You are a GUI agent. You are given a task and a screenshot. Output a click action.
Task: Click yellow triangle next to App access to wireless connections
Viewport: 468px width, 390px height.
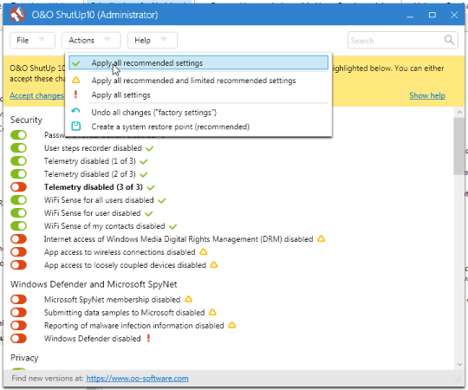(x=204, y=251)
